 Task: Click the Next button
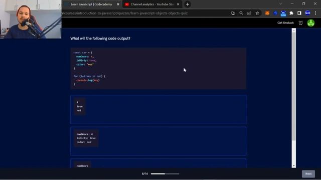click(308, 174)
